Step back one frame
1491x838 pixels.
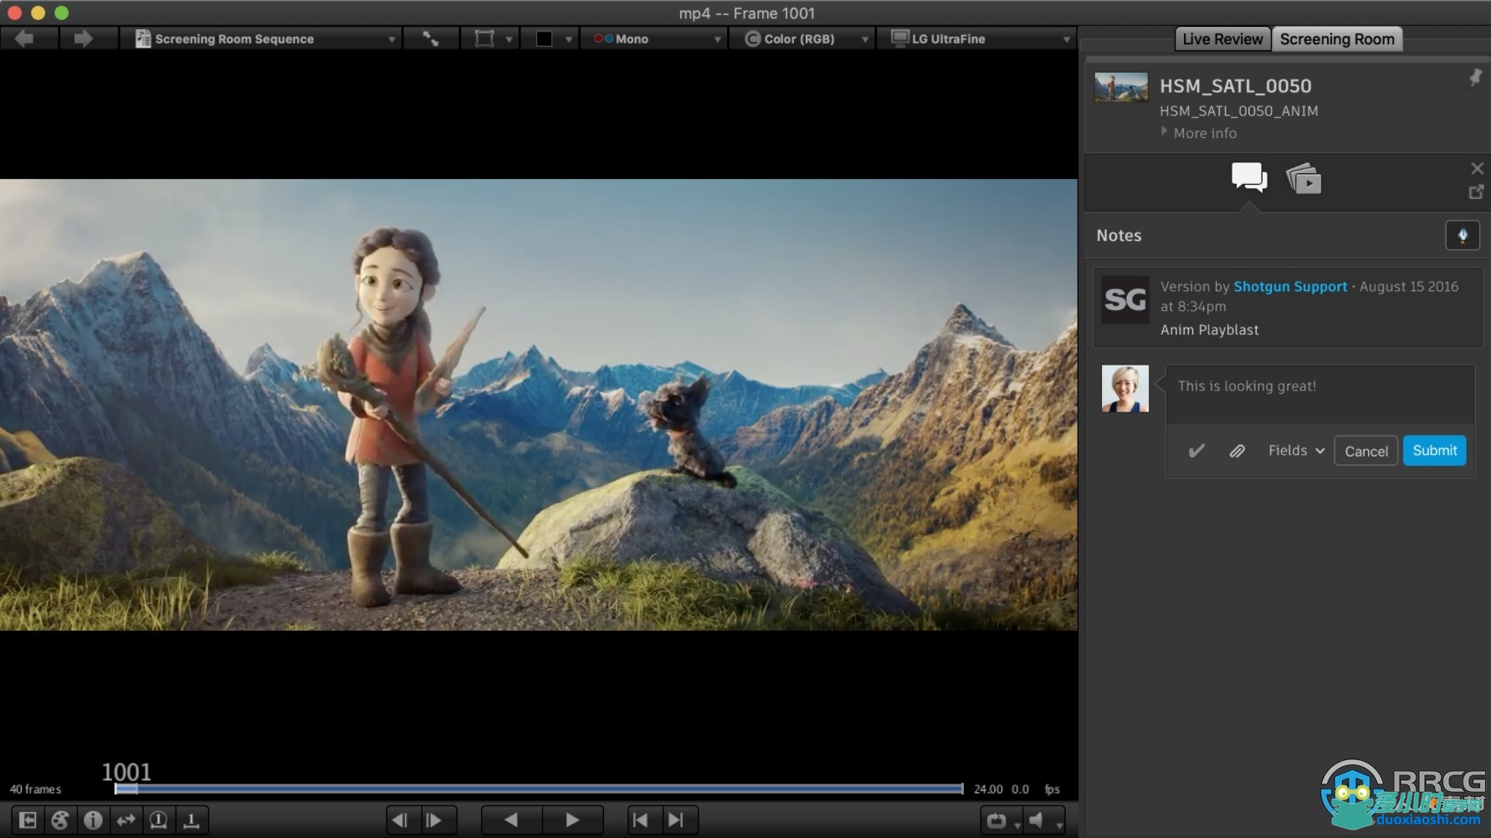coord(400,820)
